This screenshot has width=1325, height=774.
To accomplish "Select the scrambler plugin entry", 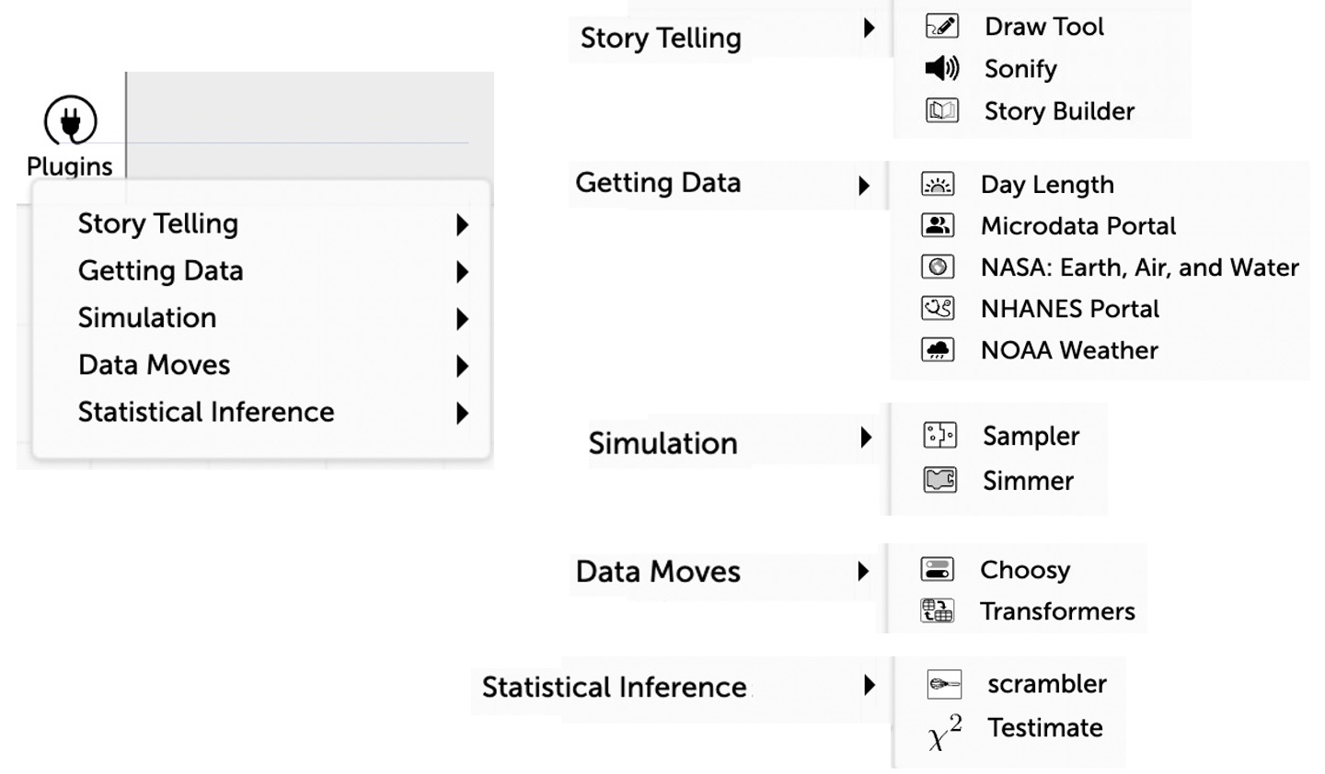I will [1046, 684].
